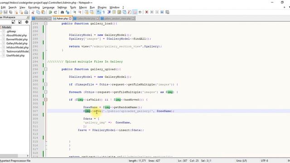Screen dimensions: 290x163
Task: Collapse all folders in workspace panel
Action: click(x=20, y=22)
